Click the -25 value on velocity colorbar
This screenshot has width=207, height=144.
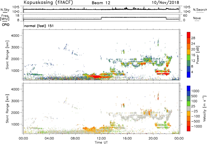click(x=194, y=111)
